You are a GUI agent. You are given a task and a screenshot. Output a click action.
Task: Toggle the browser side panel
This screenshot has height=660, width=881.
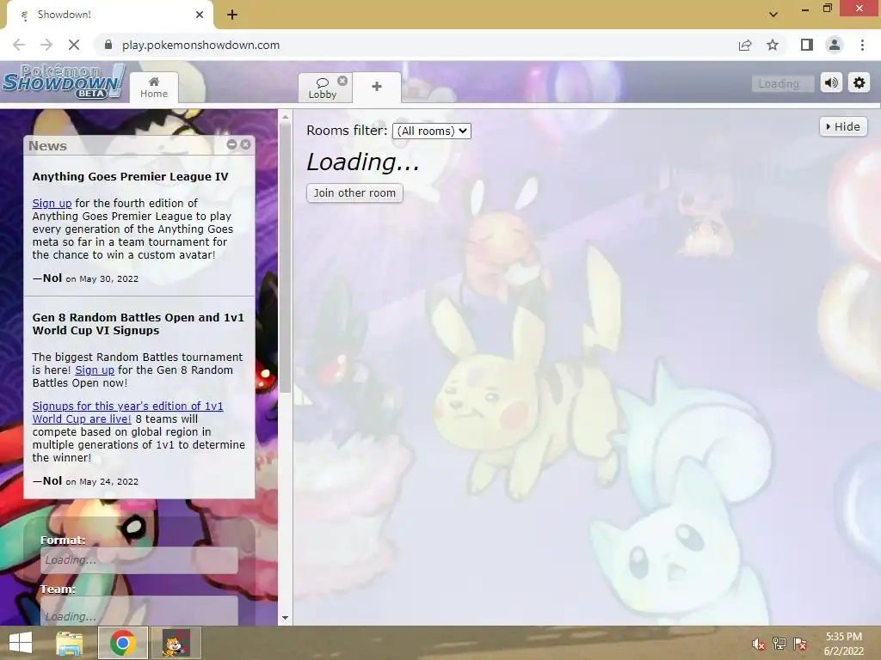pos(807,45)
